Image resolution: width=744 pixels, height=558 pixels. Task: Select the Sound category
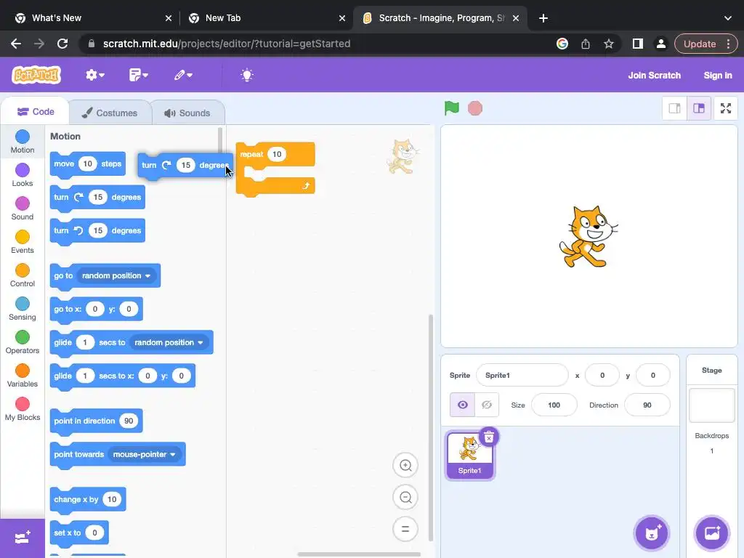click(23, 209)
